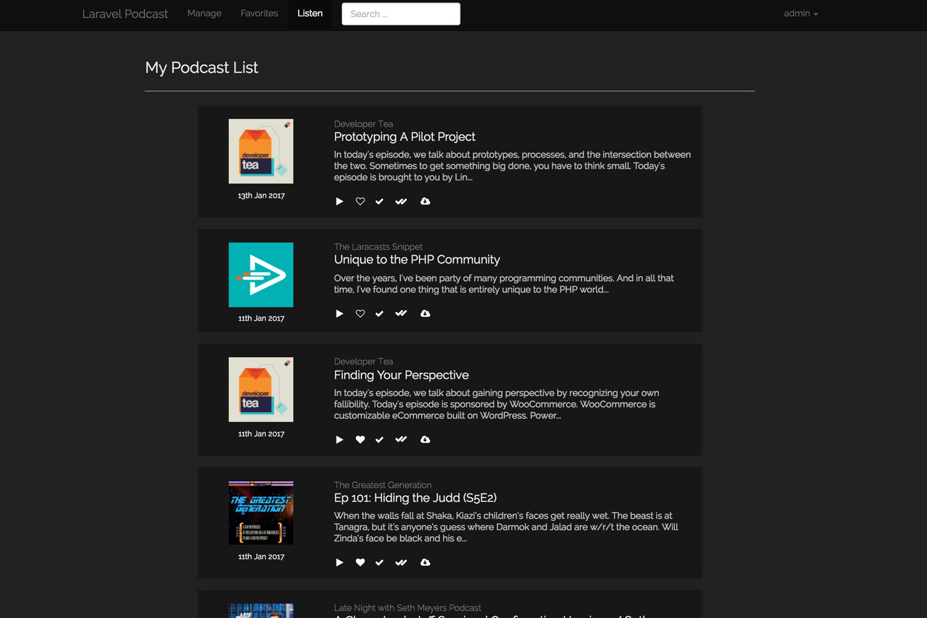Screen dimensions: 927x618
Task: Download Ep 101: Hiding the Judd episode
Action: 425,562
